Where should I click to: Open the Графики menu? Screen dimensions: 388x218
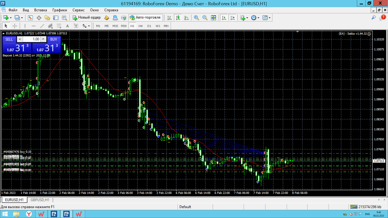[60, 10]
